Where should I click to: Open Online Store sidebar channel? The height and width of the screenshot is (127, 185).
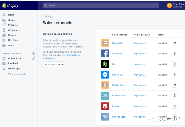[x=15, y=58]
